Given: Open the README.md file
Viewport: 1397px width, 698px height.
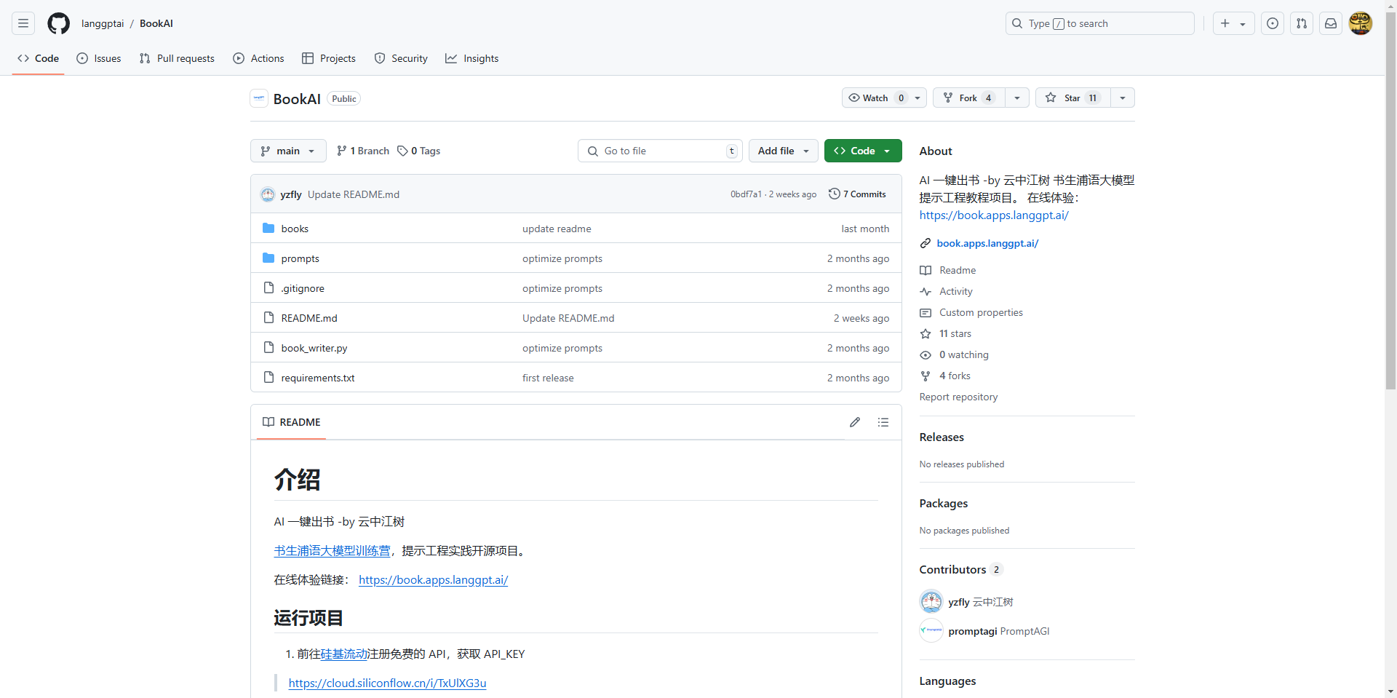Looking at the screenshot, I should (x=309, y=318).
